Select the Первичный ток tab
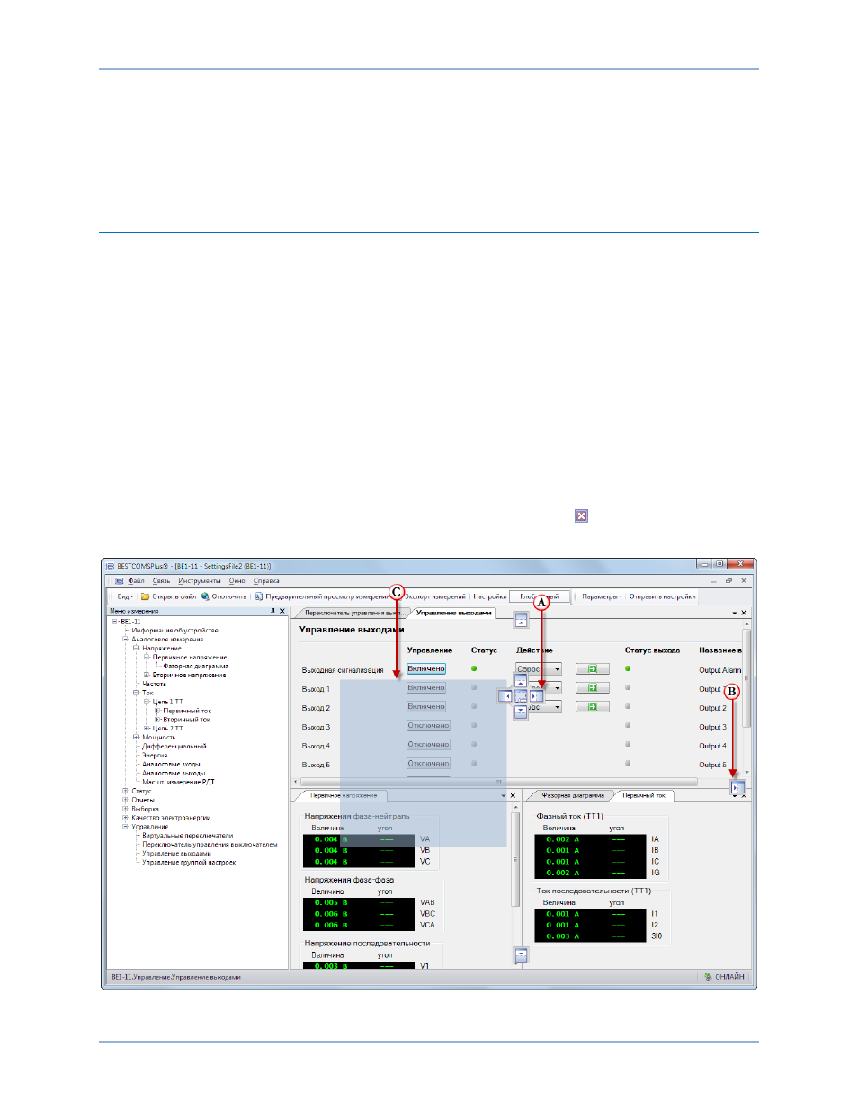This screenshot has width=858, height=1111. click(644, 795)
